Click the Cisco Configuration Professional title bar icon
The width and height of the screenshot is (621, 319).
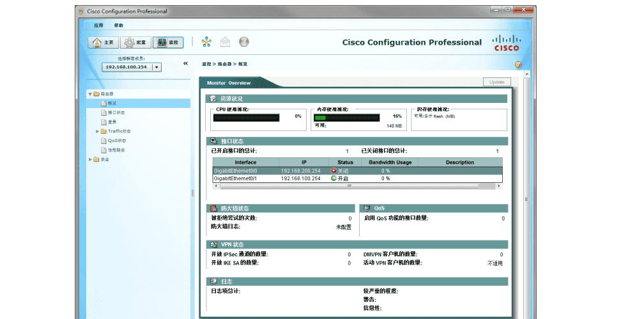[x=81, y=11]
